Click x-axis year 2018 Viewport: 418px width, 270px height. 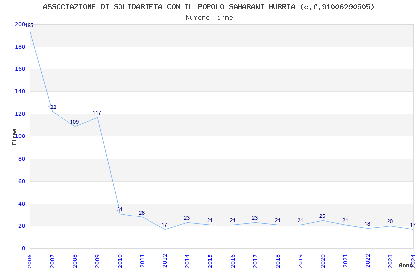[x=278, y=261]
